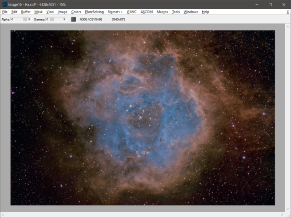Screen dimensions: 291x218
Task: Click the horizontal scrollbar right arrow
Action: click(282, 215)
